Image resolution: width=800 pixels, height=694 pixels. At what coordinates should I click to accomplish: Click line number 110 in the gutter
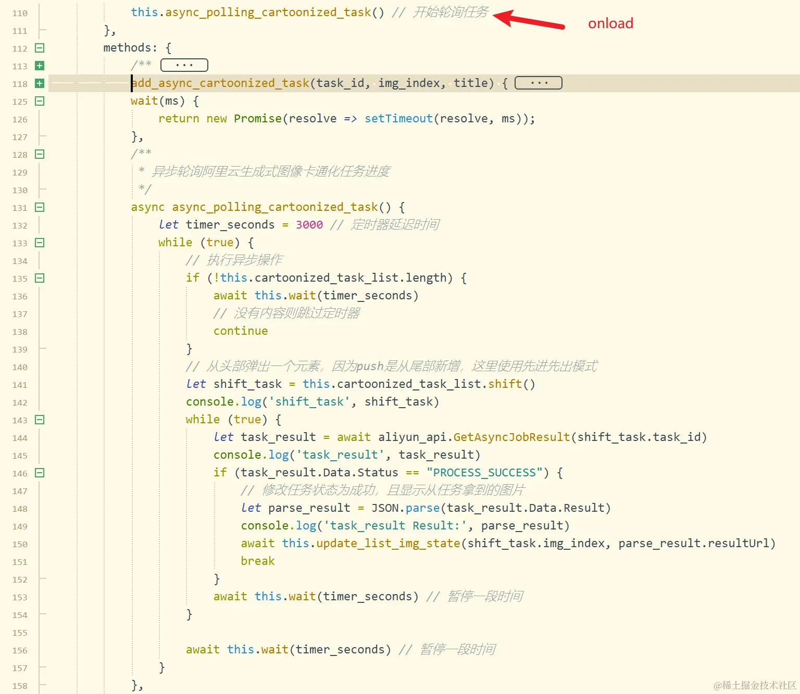20,13
